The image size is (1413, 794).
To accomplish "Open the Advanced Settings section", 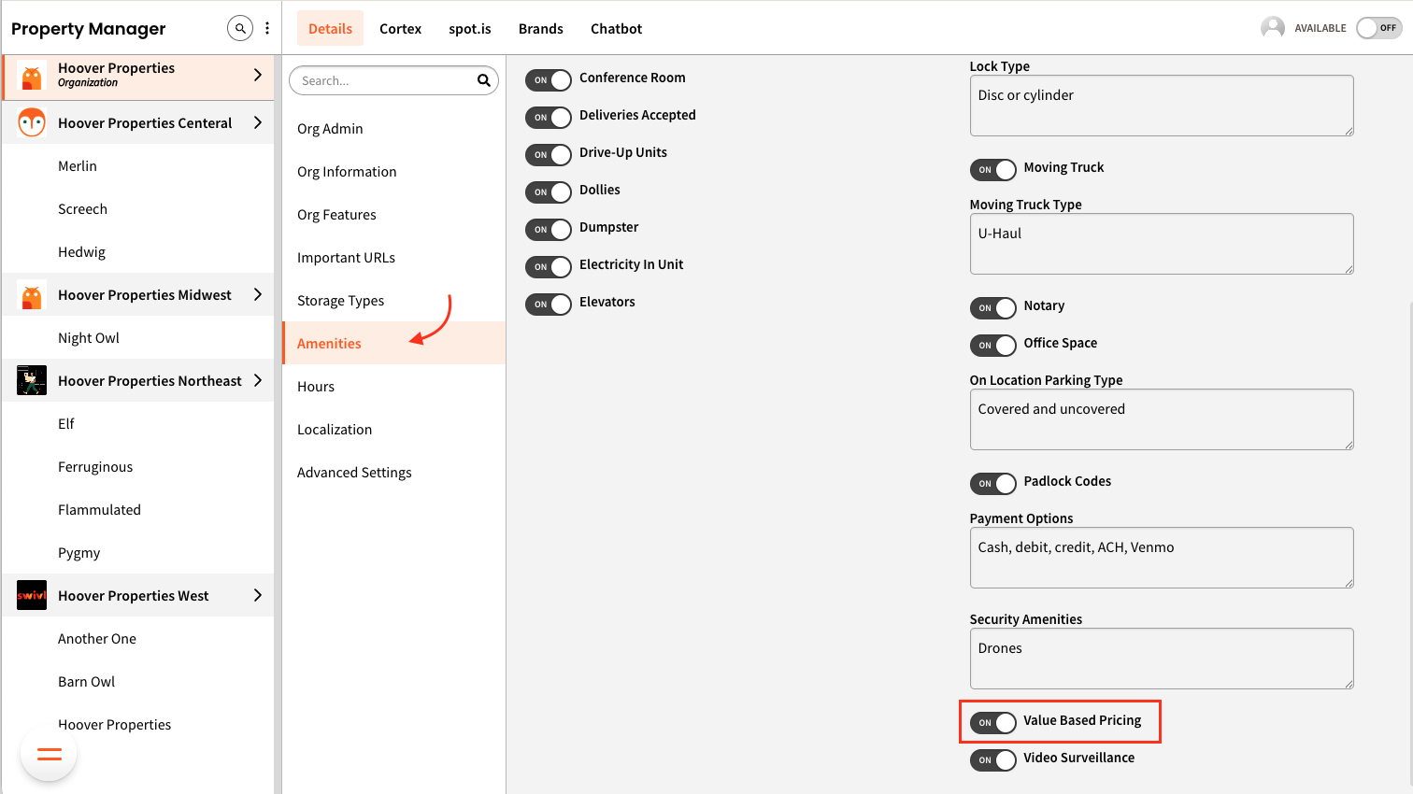I will click(x=354, y=473).
